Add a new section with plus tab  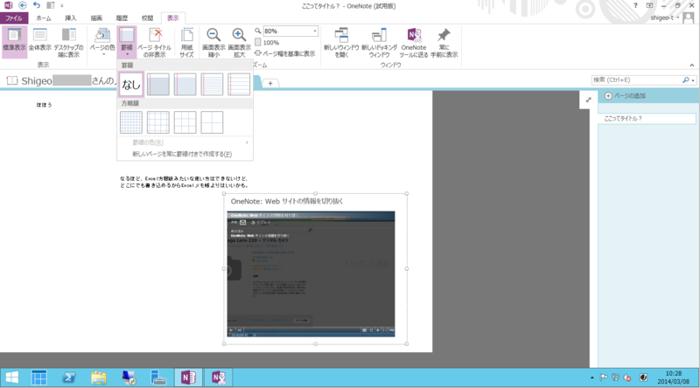[270, 83]
